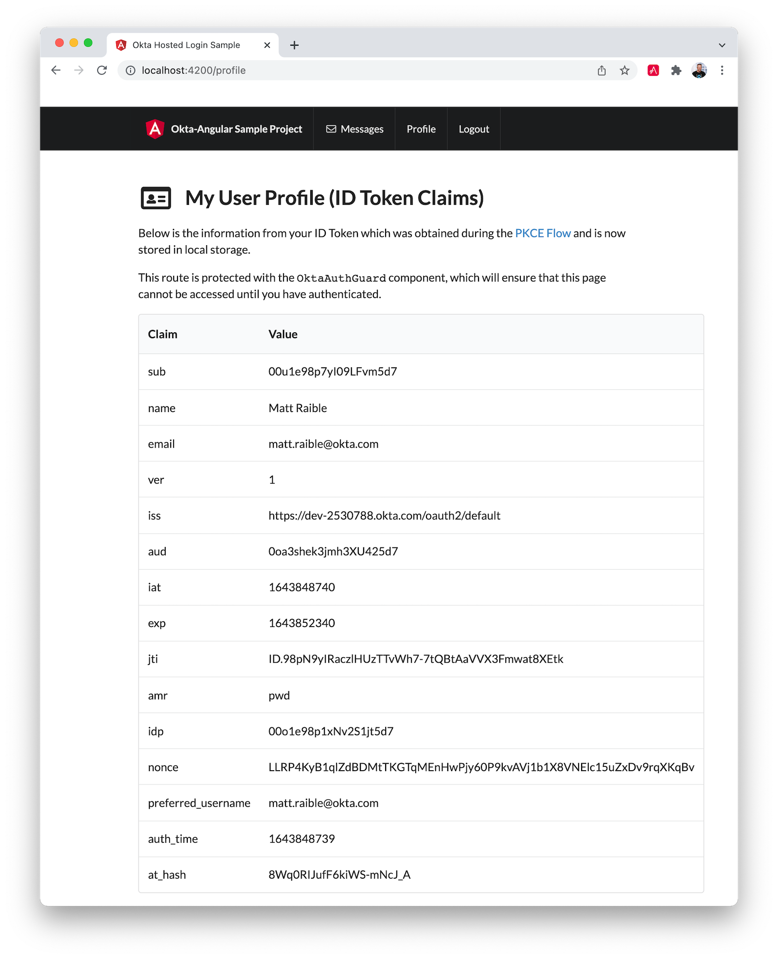This screenshot has height=959, width=778.
Task: Follow the PKCE Flow link
Action: tap(543, 234)
